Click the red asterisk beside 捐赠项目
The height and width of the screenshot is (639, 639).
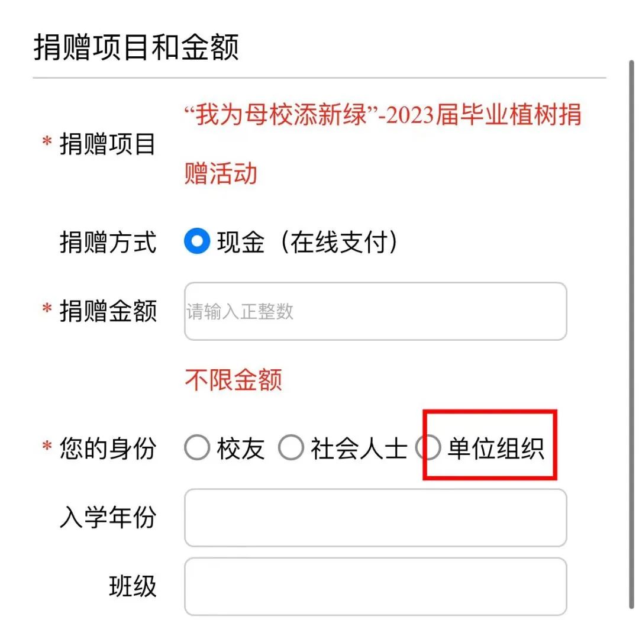(47, 143)
